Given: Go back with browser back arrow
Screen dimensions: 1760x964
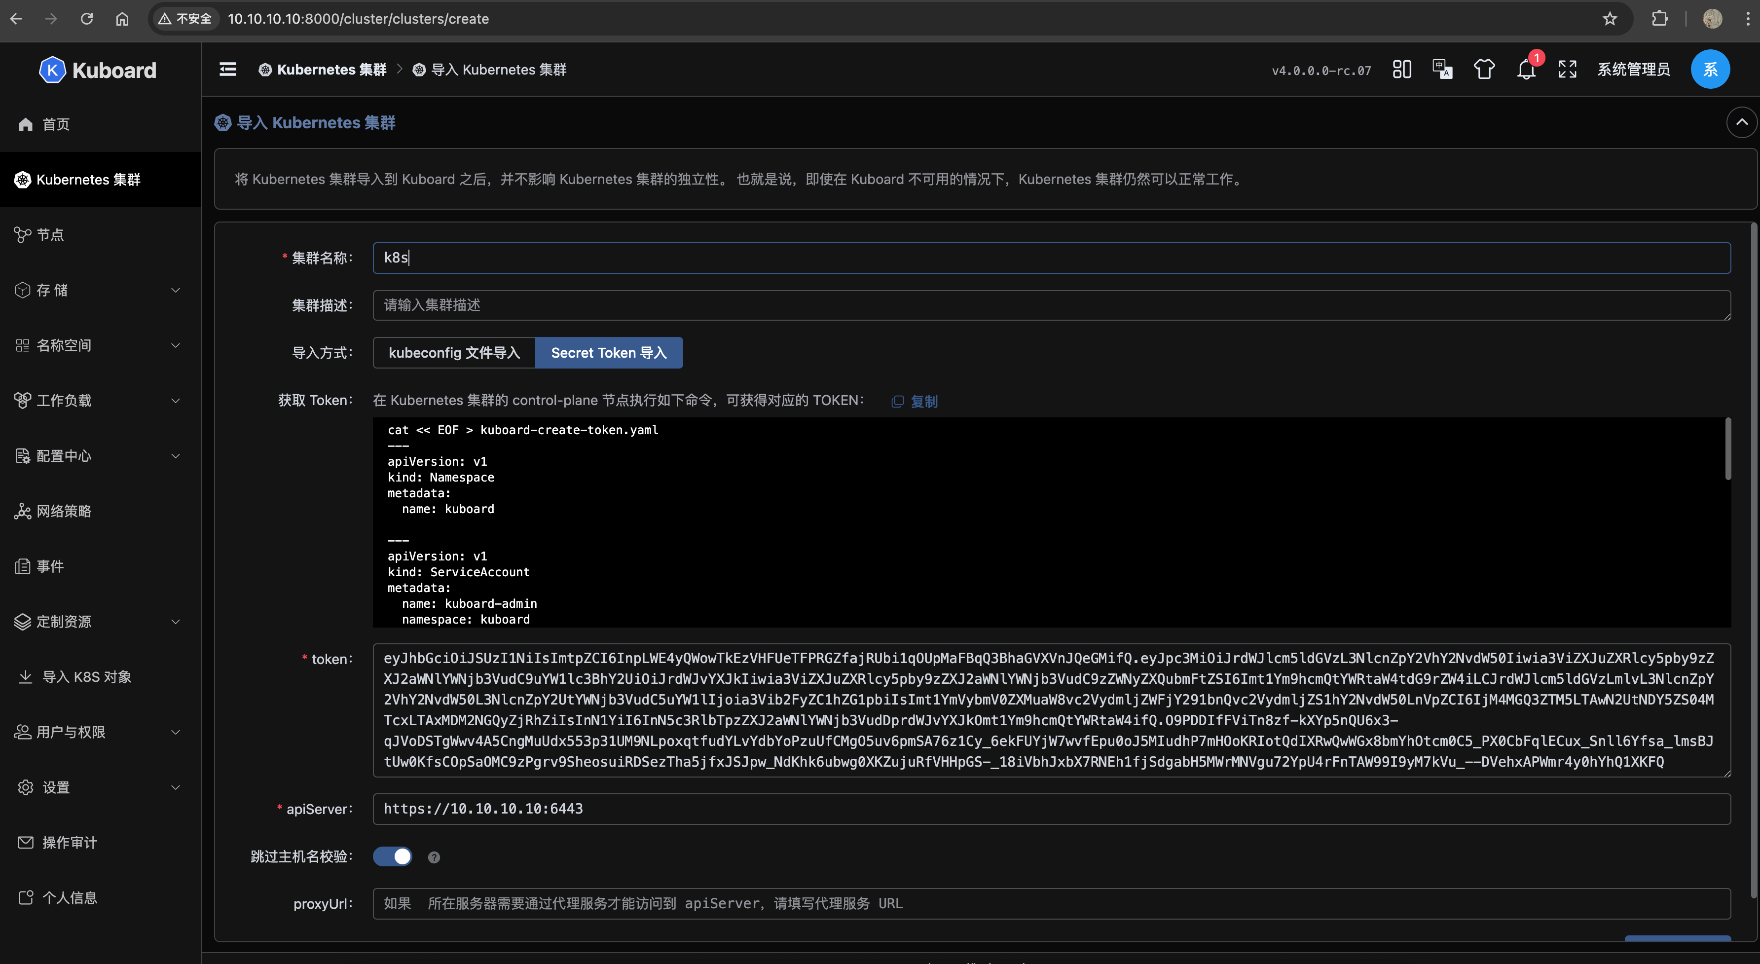Looking at the screenshot, I should pos(16,18).
